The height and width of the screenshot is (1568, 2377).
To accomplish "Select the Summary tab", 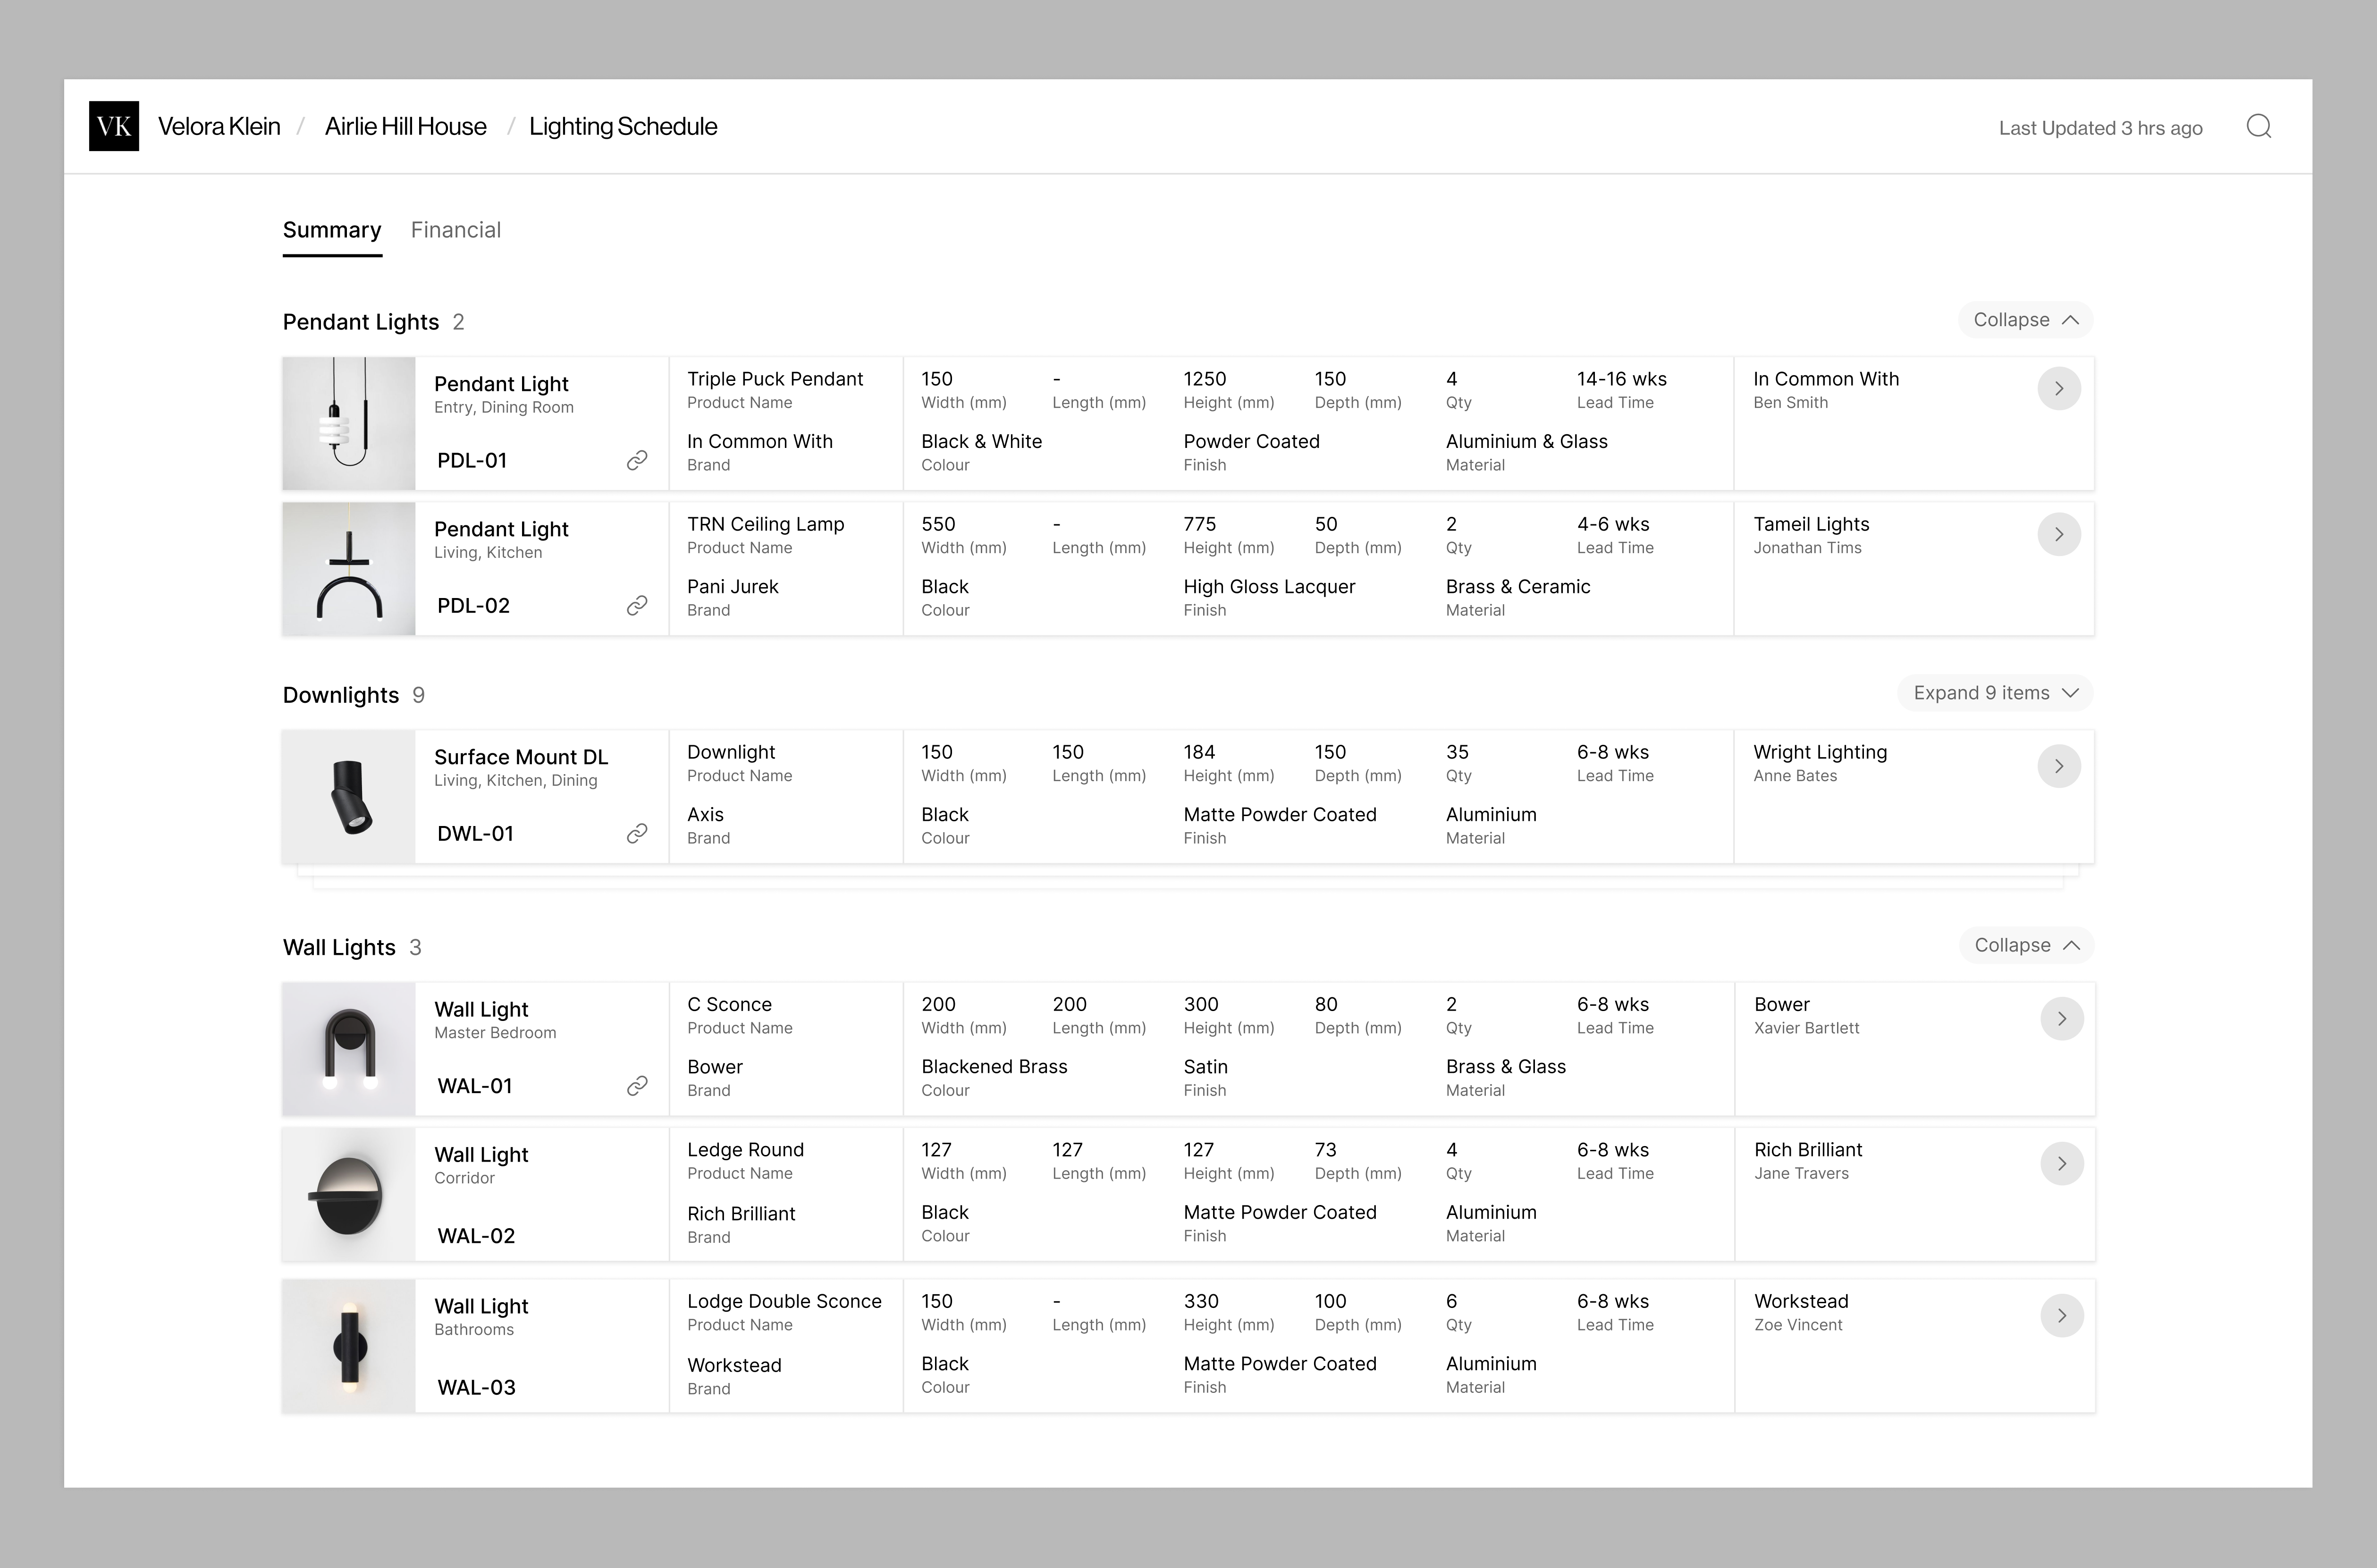I will point(332,229).
